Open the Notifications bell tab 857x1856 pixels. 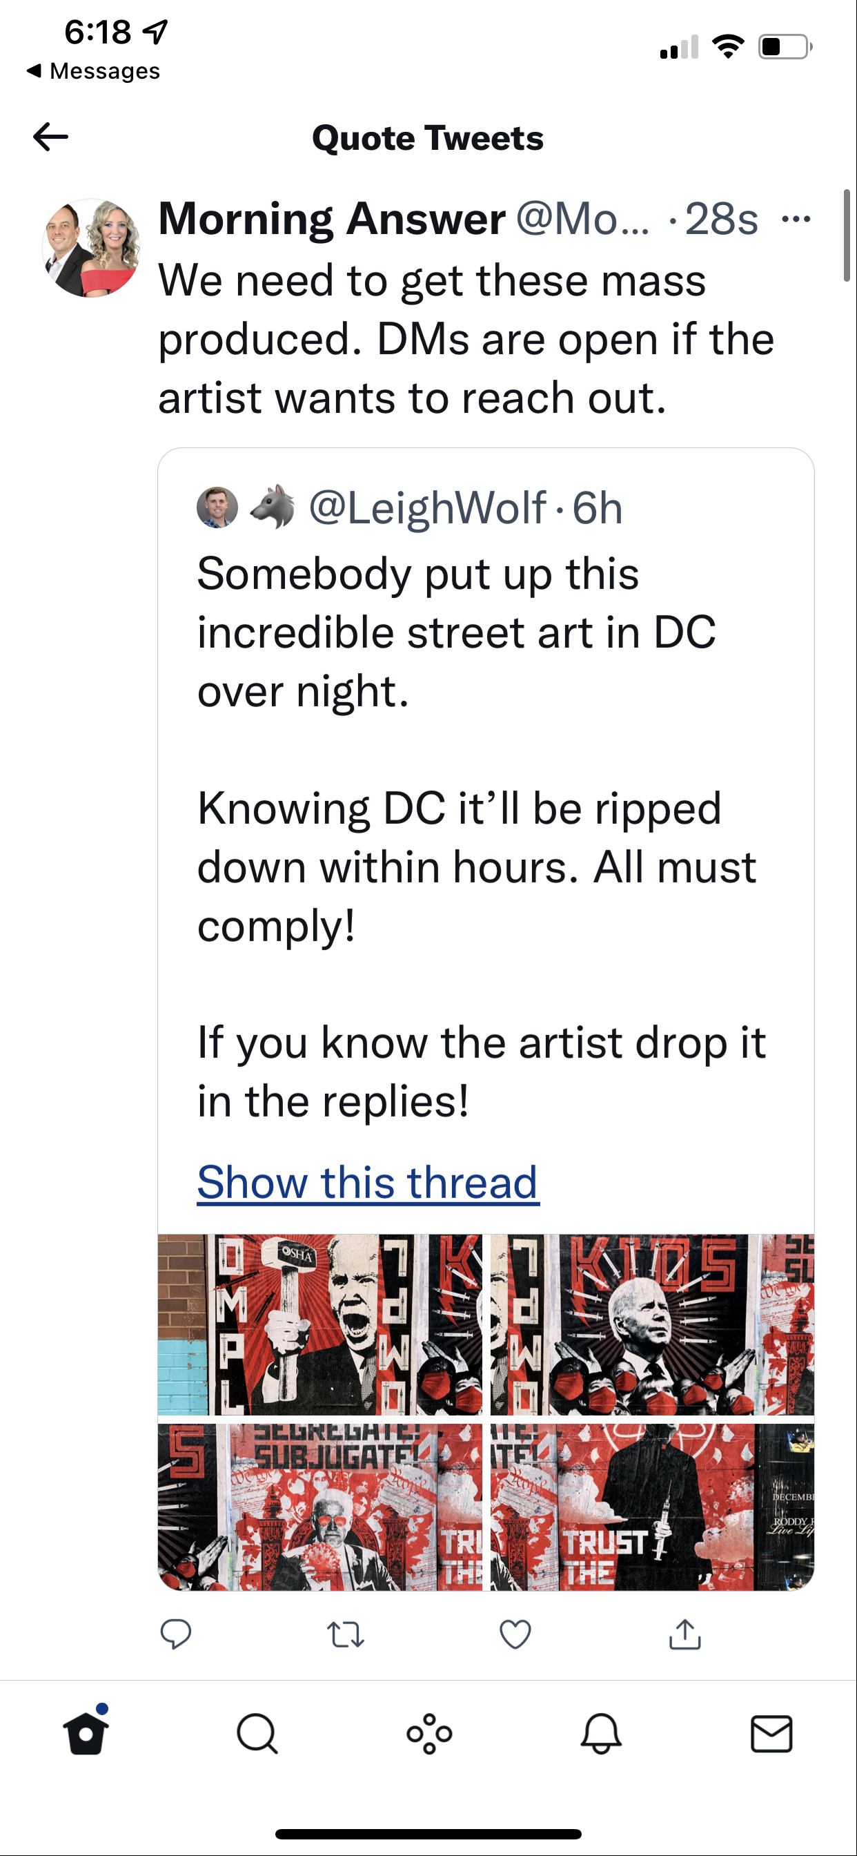[600, 1733]
